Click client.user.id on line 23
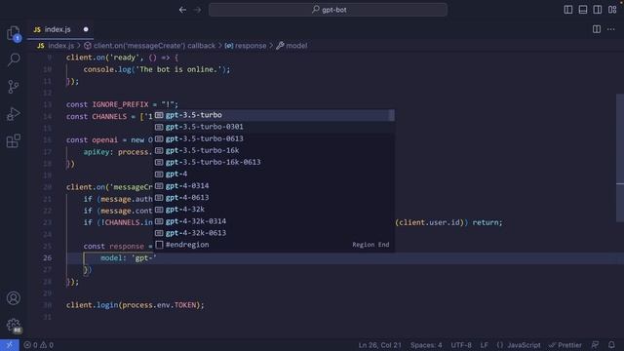 coord(429,222)
